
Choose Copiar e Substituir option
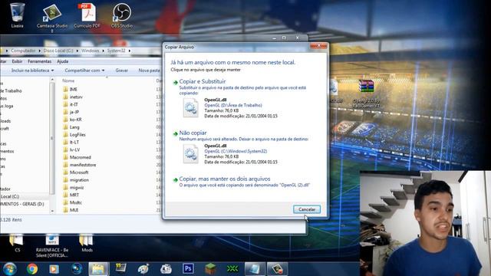click(203, 81)
